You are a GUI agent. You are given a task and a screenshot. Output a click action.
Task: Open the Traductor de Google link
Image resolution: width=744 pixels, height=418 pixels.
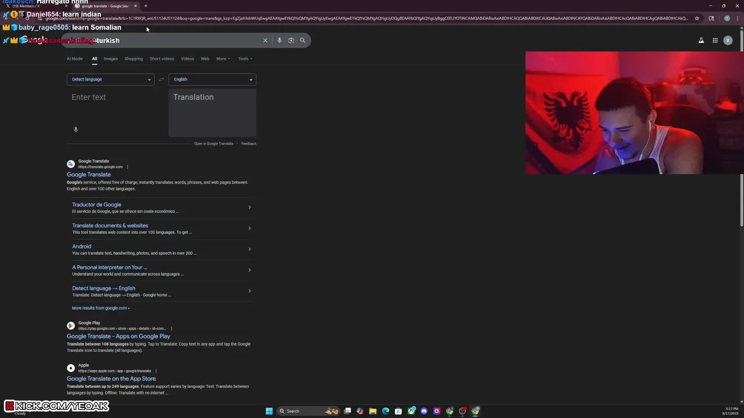click(x=96, y=204)
